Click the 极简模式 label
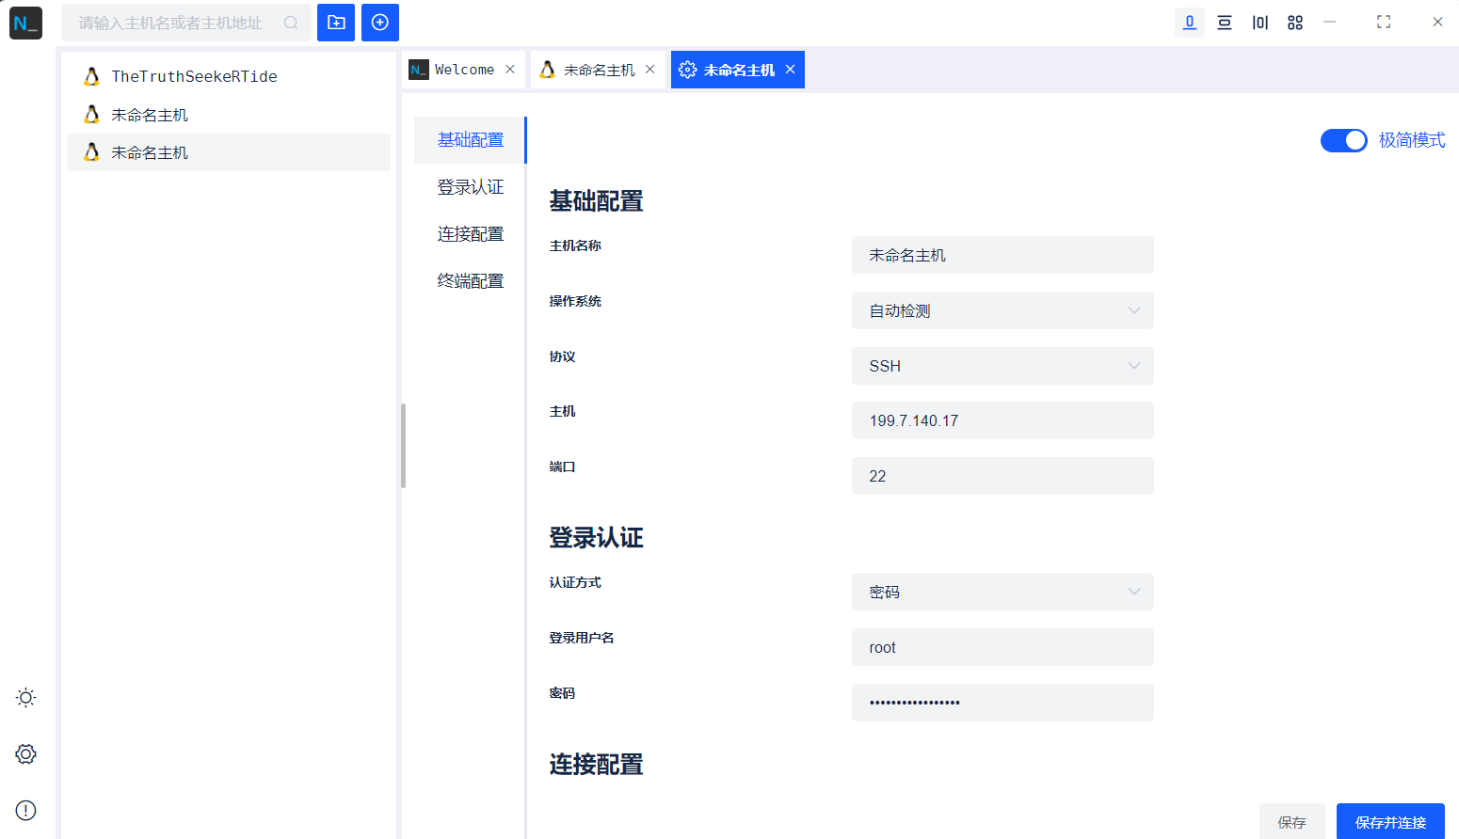Screen dimensions: 1459x839 1412,140
